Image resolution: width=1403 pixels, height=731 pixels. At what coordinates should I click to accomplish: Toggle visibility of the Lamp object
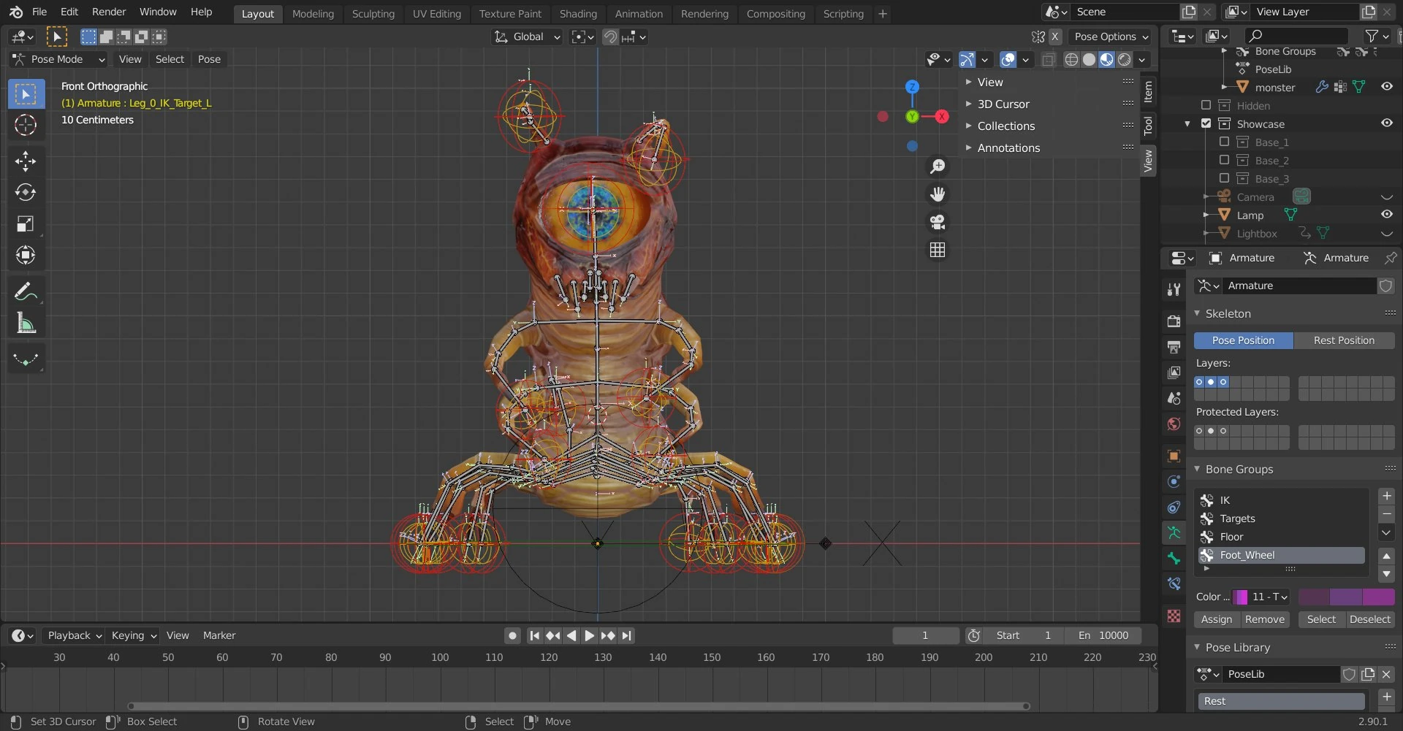tap(1386, 214)
